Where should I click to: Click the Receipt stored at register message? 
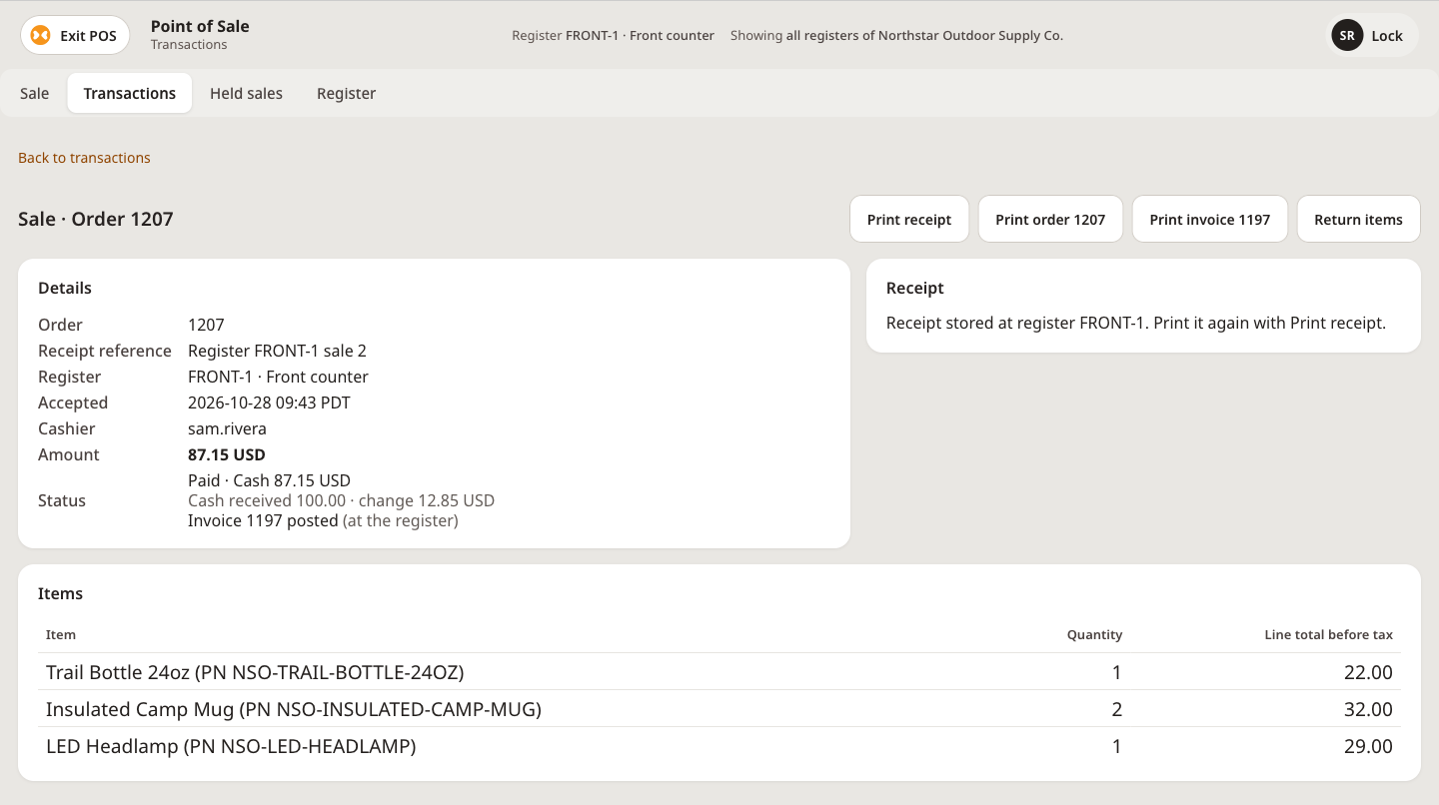(1136, 323)
